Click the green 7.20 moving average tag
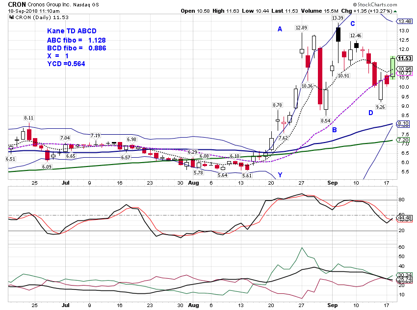Image resolution: width=417 pixels, height=310 pixels. click(403, 140)
